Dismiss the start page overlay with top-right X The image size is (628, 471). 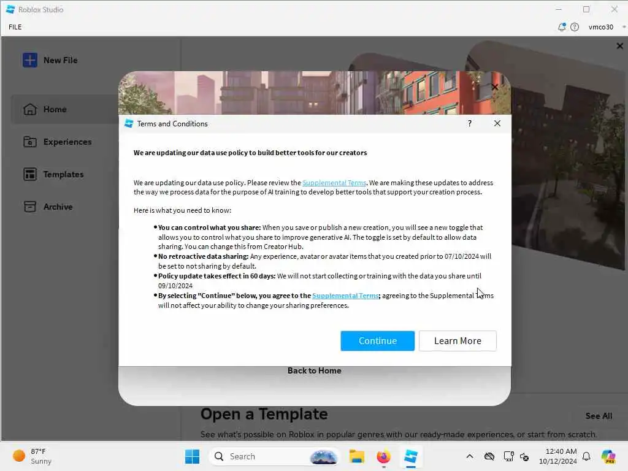point(619,46)
